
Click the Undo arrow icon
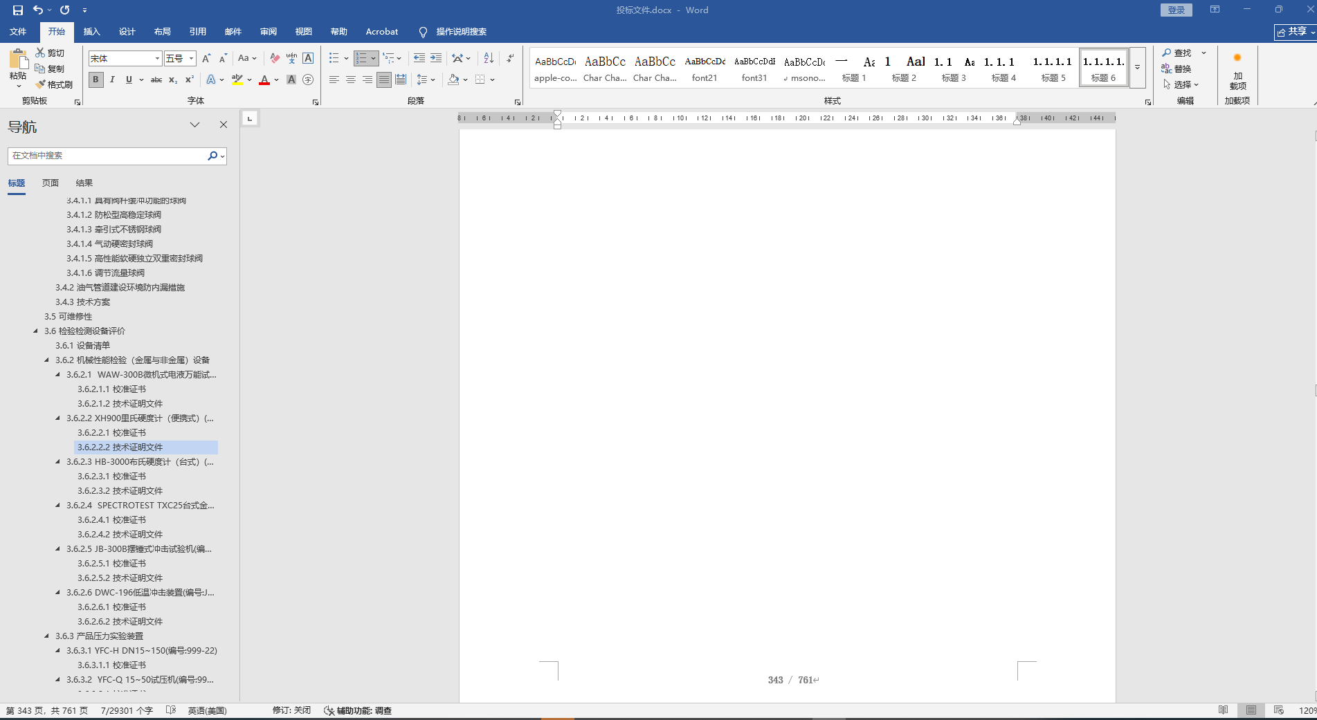tap(38, 10)
